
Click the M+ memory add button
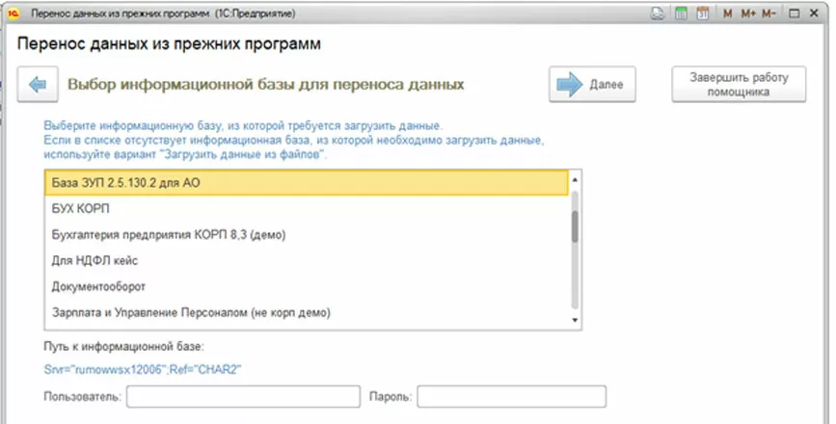(748, 13)
